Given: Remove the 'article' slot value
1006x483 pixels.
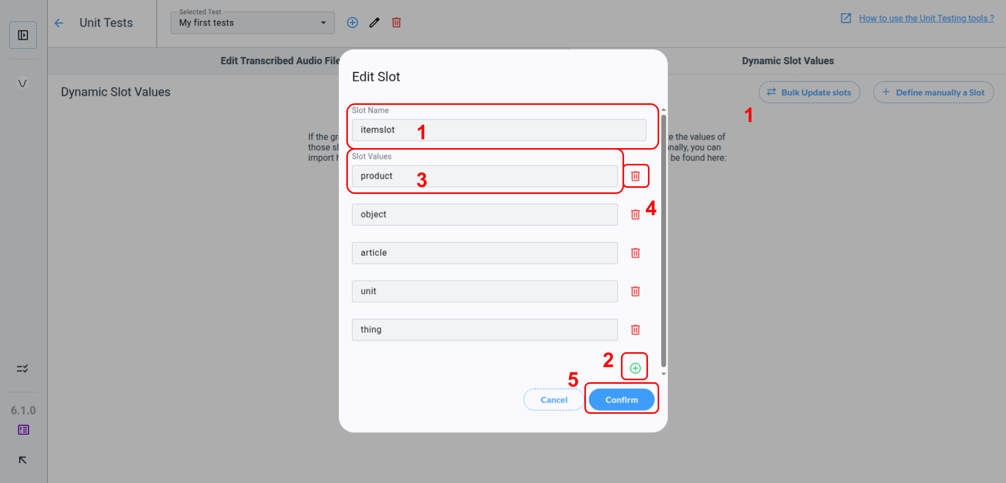Looking at the screenshot, I should [635, 253].
